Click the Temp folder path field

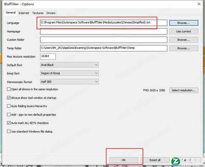(x=104, y=48)
